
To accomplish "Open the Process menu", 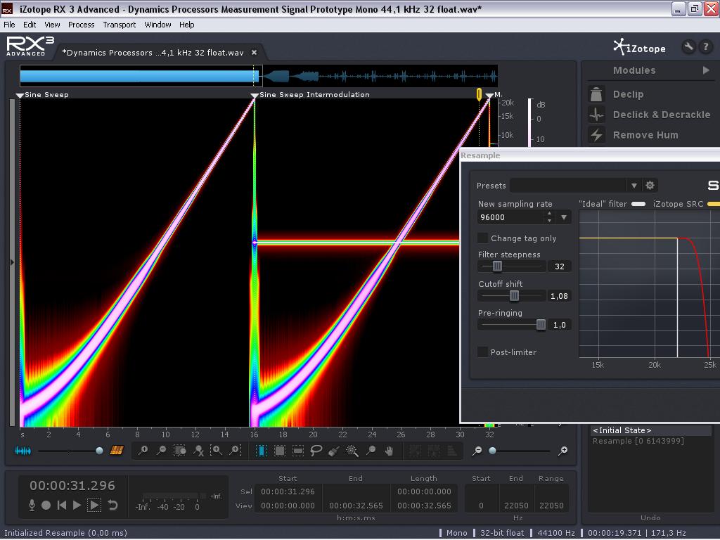I will (x=81, y=25).
